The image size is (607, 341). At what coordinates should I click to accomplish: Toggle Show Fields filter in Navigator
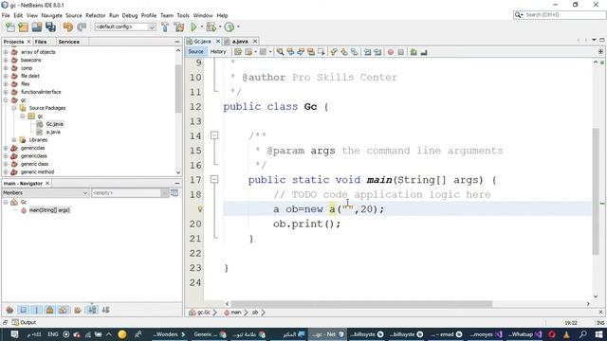pos(23,310)
